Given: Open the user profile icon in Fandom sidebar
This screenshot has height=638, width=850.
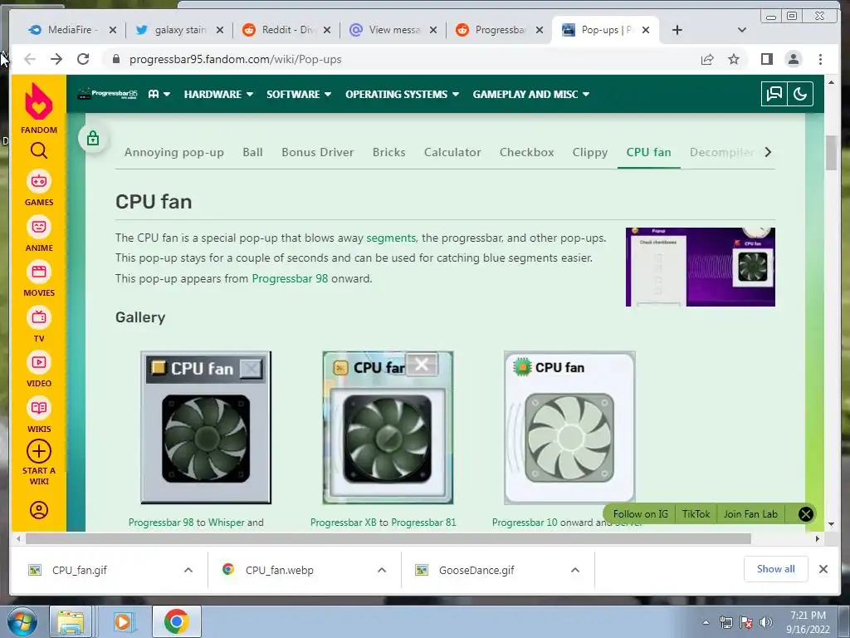Looking at the screenshot, I should [x=38, y=511].
